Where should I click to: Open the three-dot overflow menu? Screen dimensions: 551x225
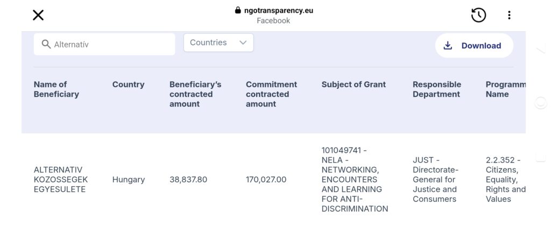(509, 15)
